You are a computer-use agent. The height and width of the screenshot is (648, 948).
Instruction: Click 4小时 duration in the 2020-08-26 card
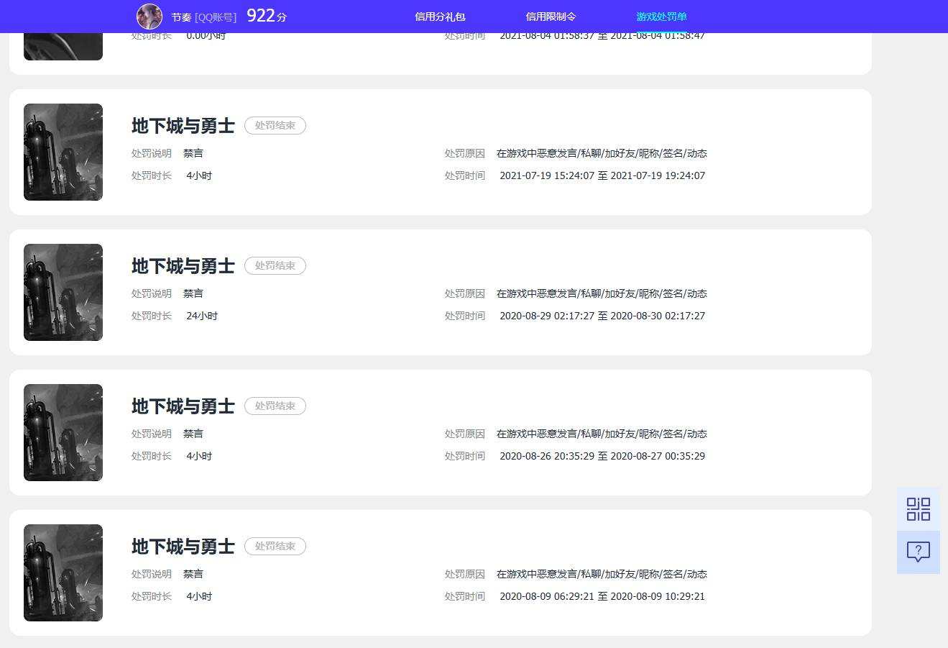tap(199, 456)
